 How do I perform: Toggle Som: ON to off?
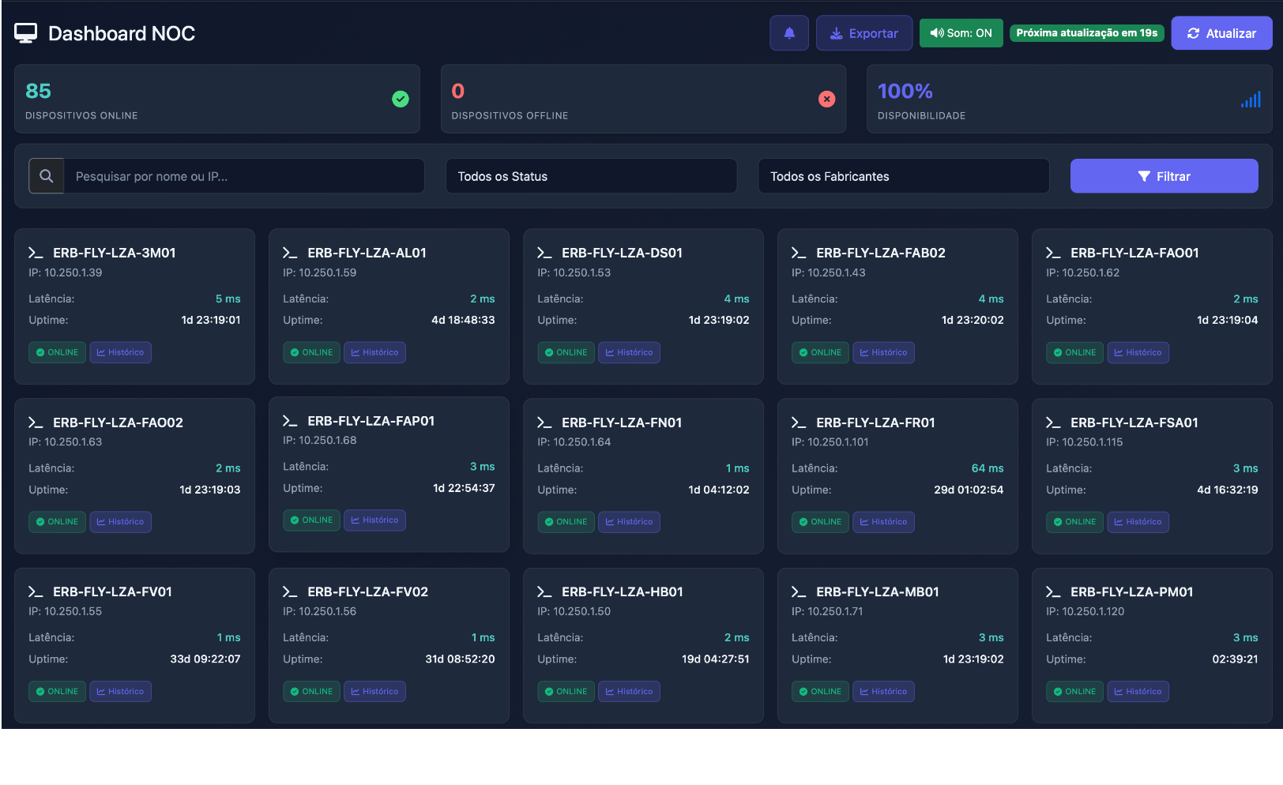click(x=961, y=33)
